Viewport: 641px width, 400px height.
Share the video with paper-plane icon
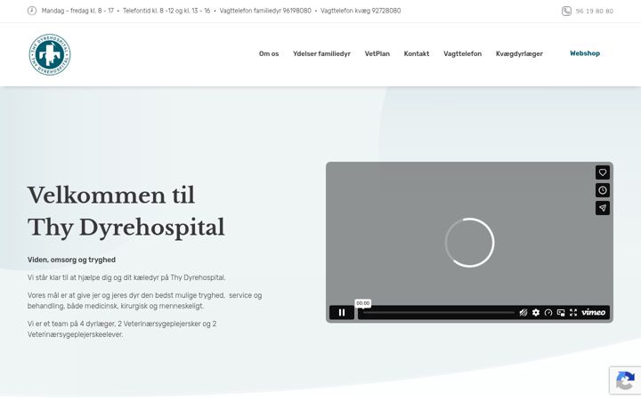click(603, 208)
